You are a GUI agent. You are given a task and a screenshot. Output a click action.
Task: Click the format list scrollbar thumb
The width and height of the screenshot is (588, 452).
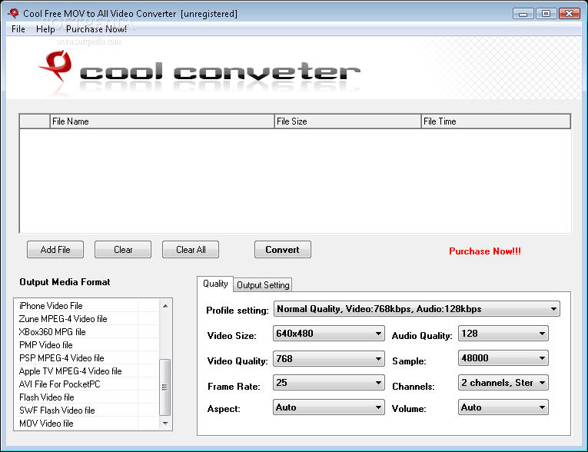(165, 387)
